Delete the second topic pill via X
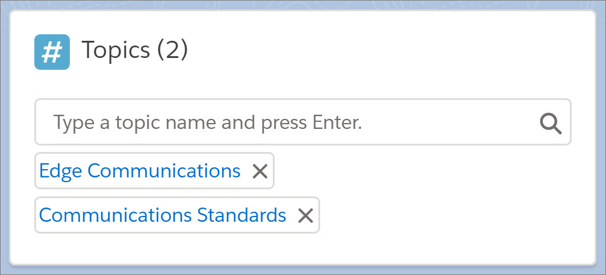The width and height of the screenshot is (606, 275). tap(305, 216)
